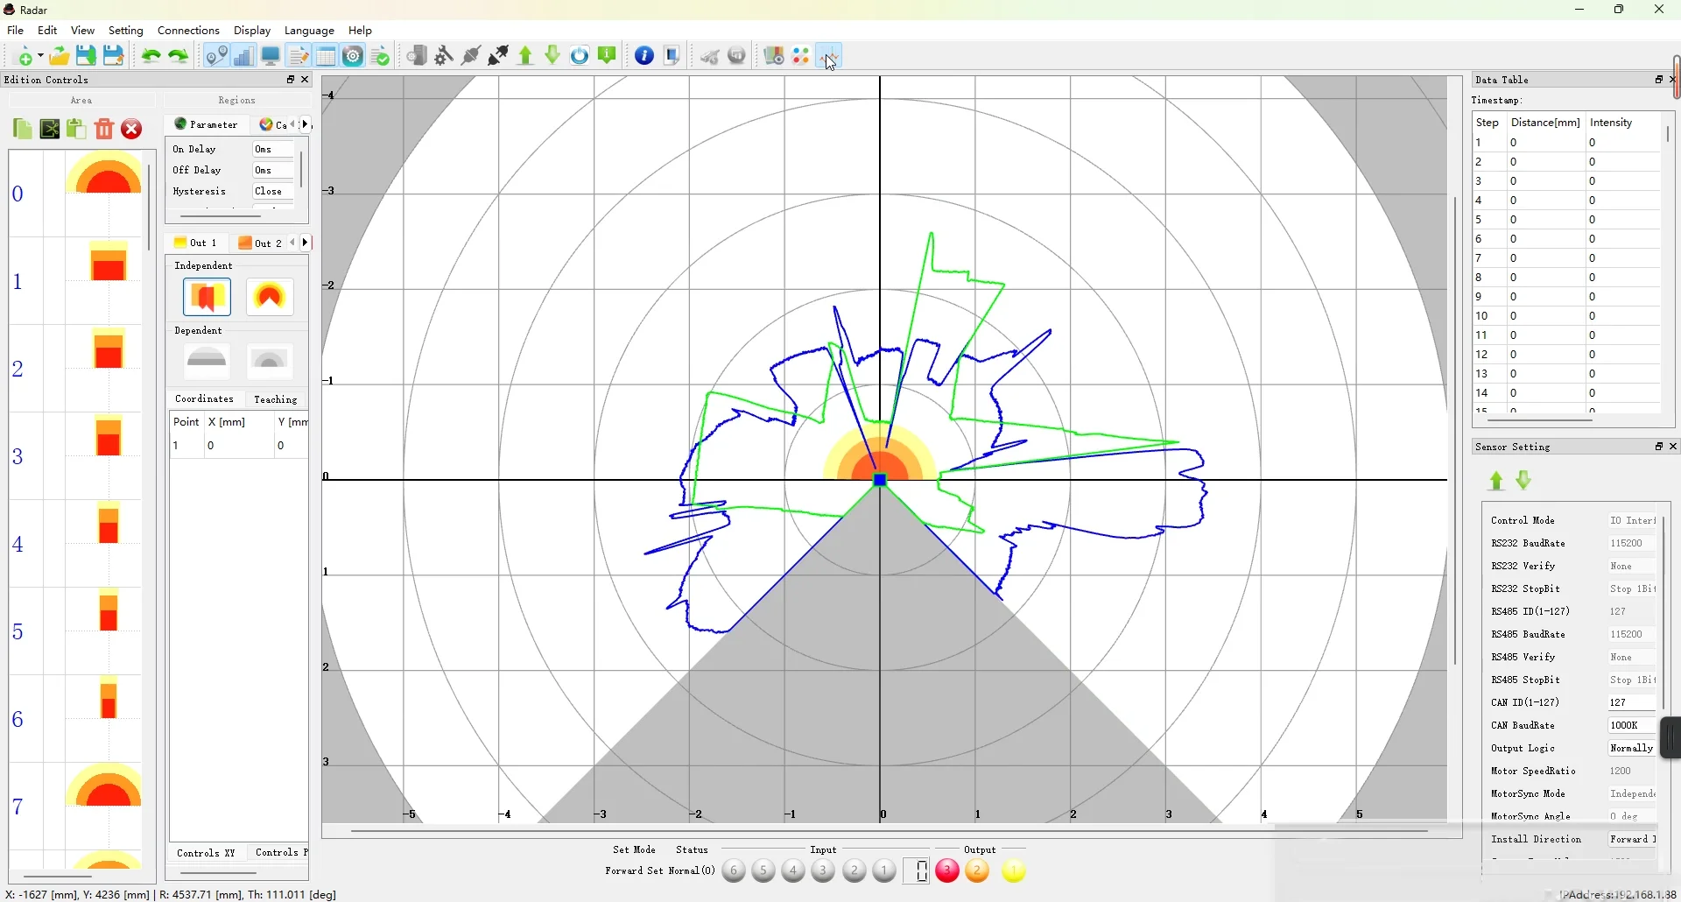Toggle Input indicator 6
This screenshot has width=1681, height=902.
tap(734, 871)
